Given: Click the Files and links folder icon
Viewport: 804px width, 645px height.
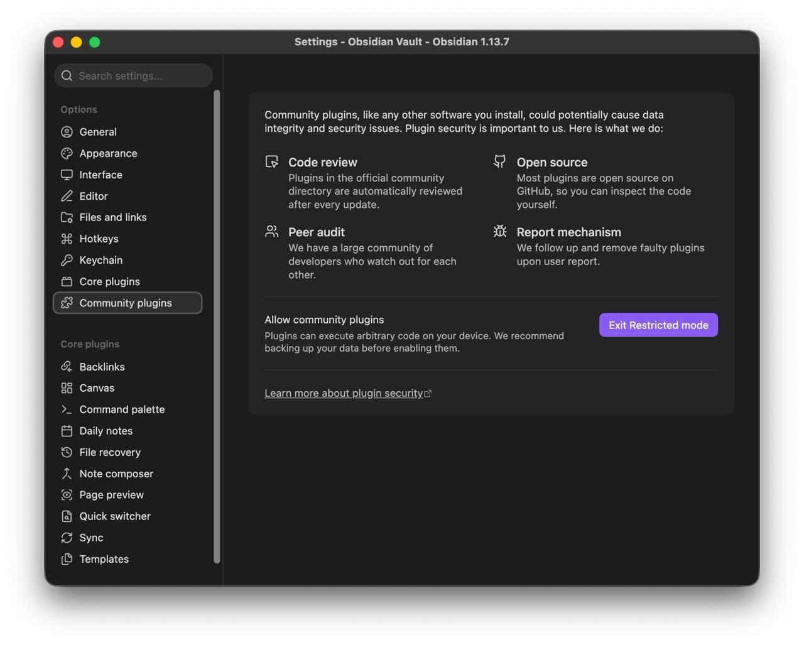Looking at the screenshot, I should coord(67,217).
